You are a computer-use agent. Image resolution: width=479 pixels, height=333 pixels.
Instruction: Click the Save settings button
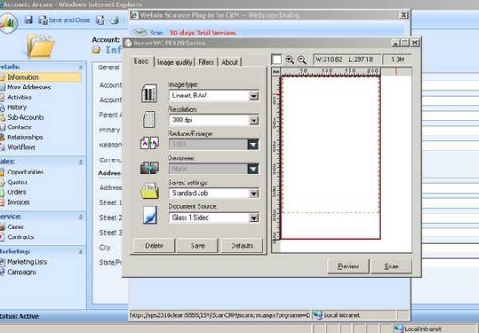(197, 245)
